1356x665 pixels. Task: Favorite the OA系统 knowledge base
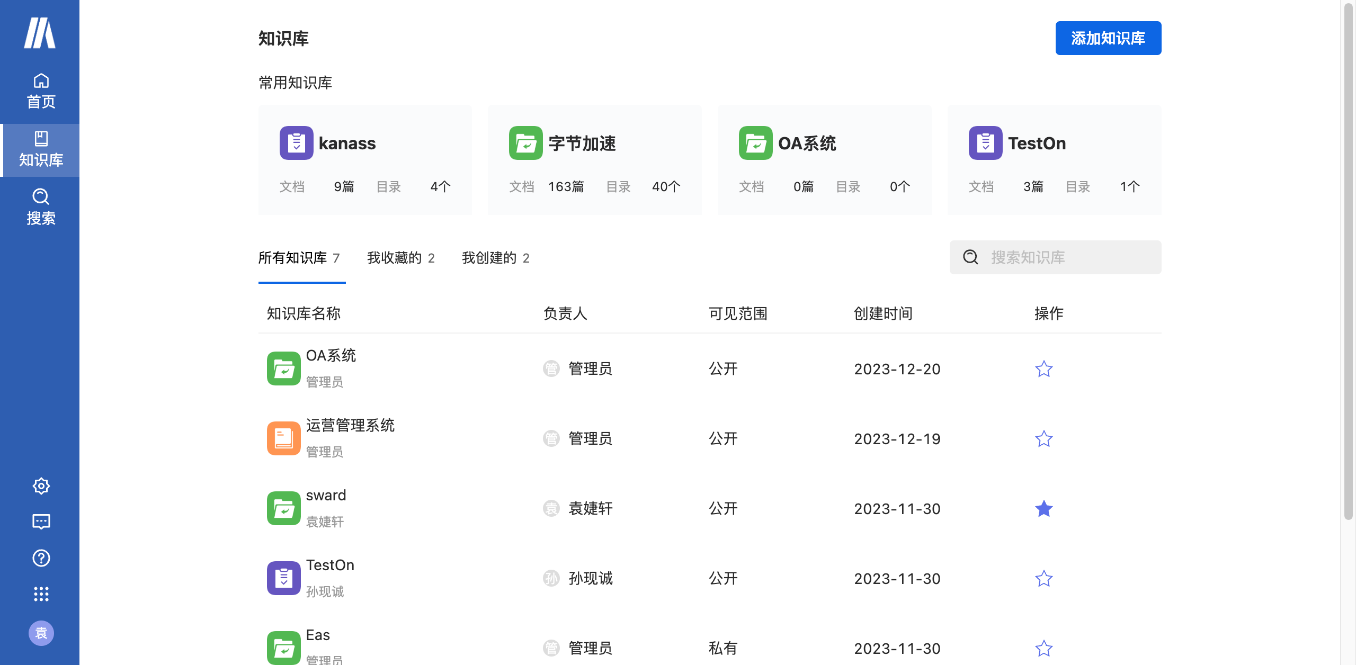click(1043, 369)
